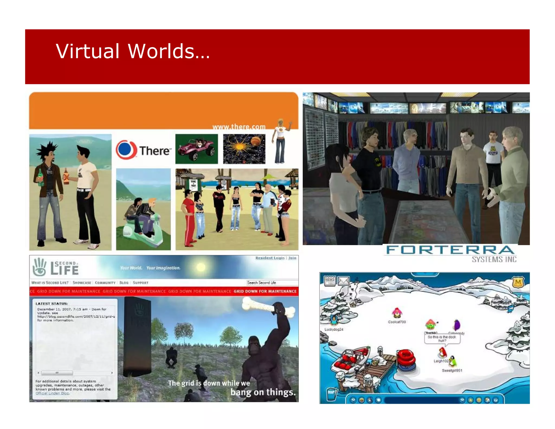This screenshot has height=429, width=555.
Task: Click the Official Linden Blog link
Action: coord(52,393)
